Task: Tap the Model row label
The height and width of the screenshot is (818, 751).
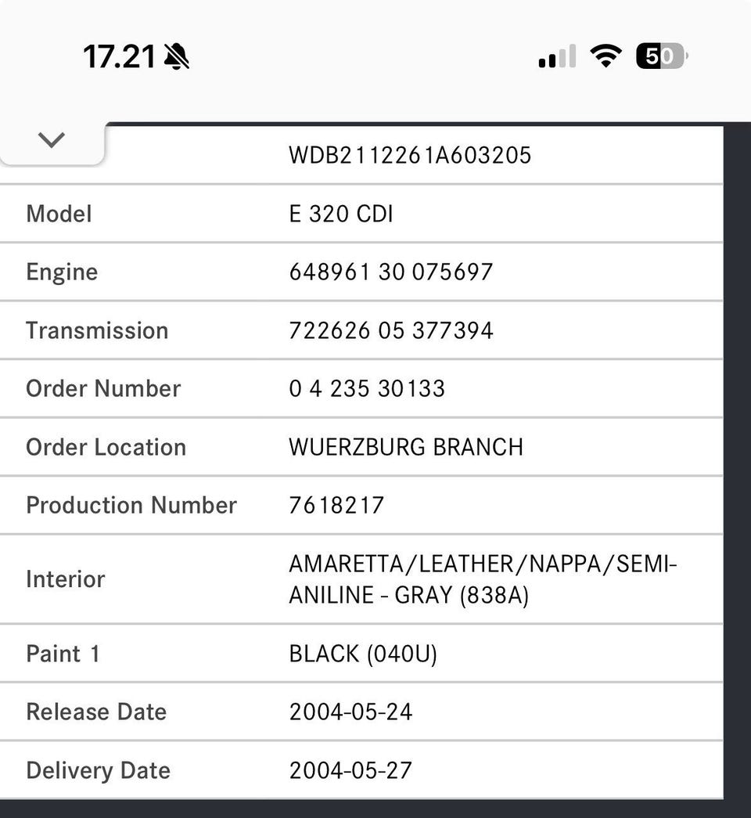Action: pos(59,214)
